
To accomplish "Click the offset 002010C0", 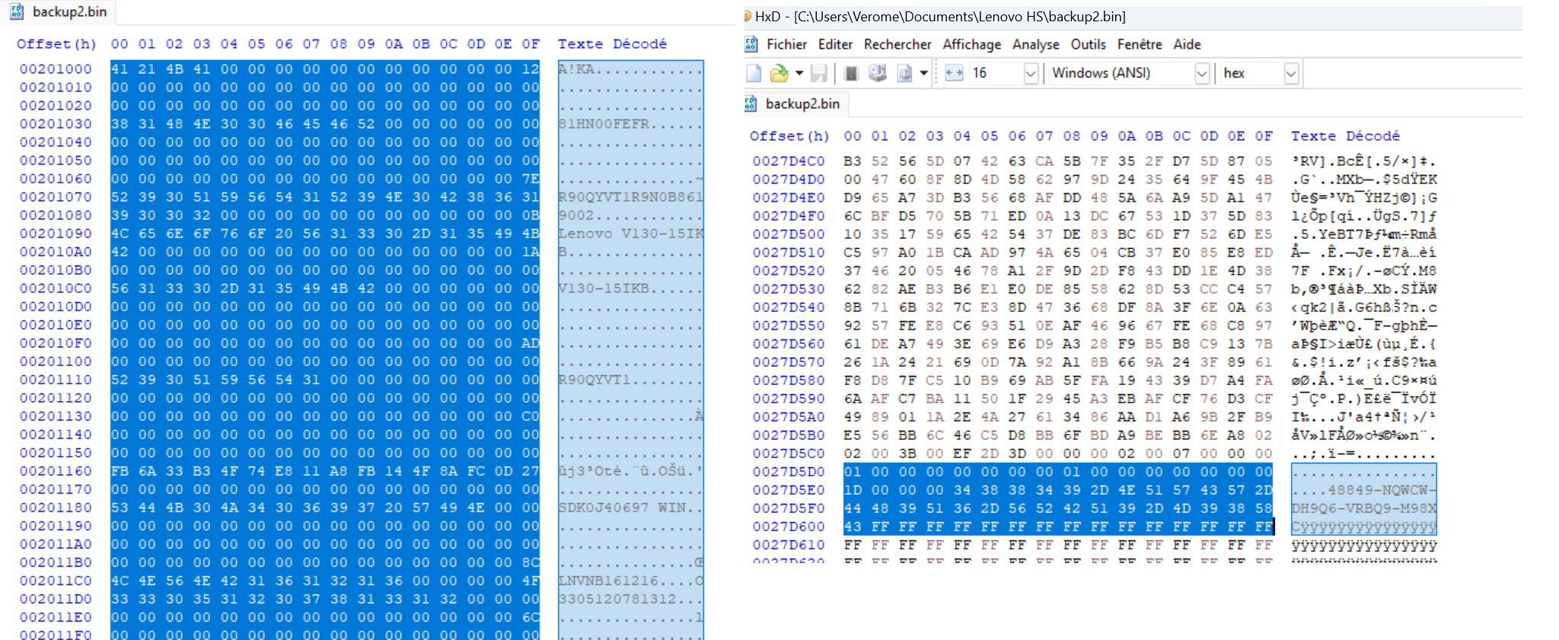I will point(56,288).
